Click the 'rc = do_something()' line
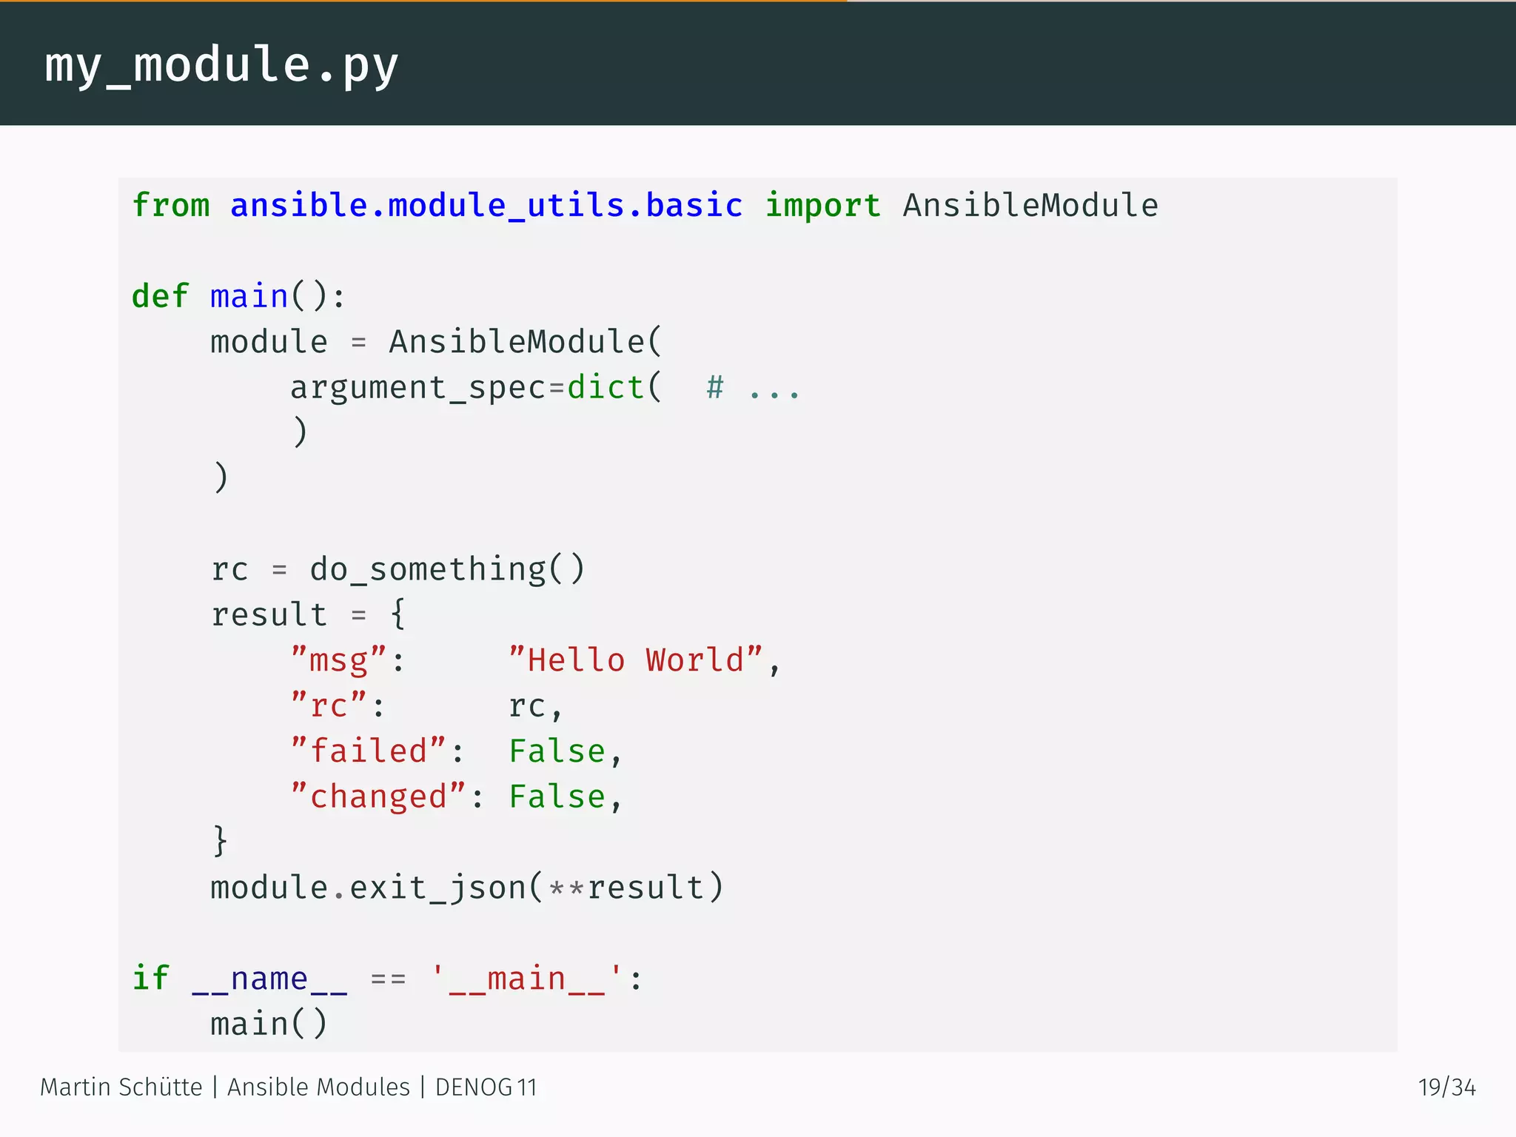The width and height of the screenshot is (1516, 1137). click(x=398, y=569)
